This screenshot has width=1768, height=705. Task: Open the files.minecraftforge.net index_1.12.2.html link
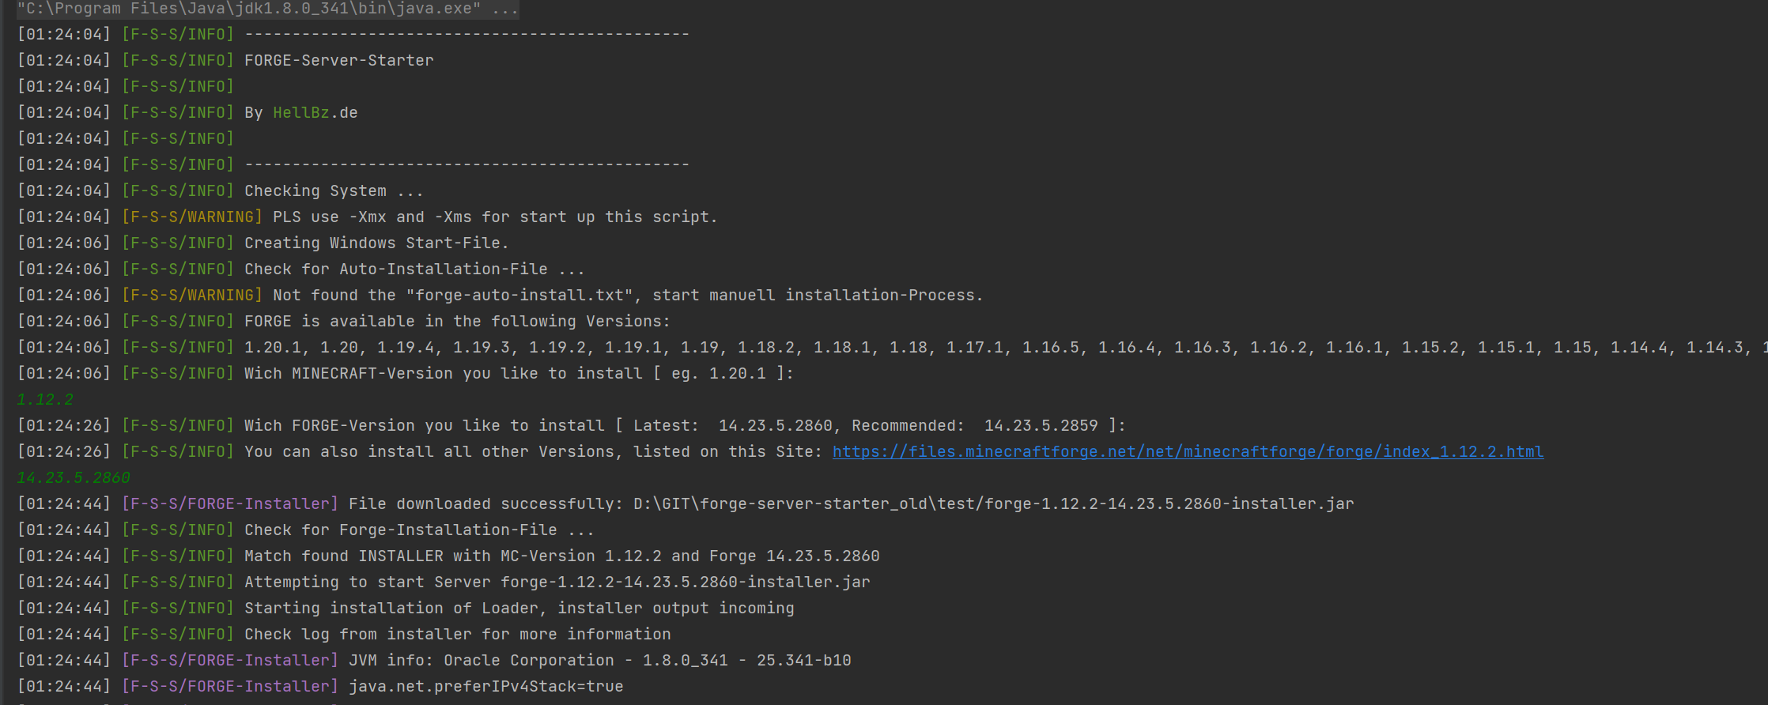point(1187,451)
